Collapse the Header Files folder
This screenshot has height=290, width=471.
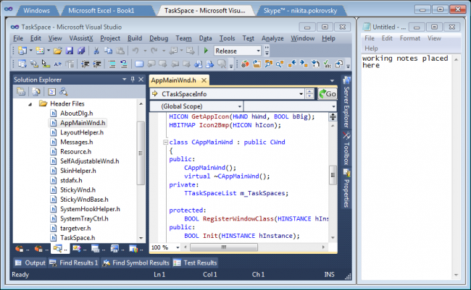tap(32, 103)
